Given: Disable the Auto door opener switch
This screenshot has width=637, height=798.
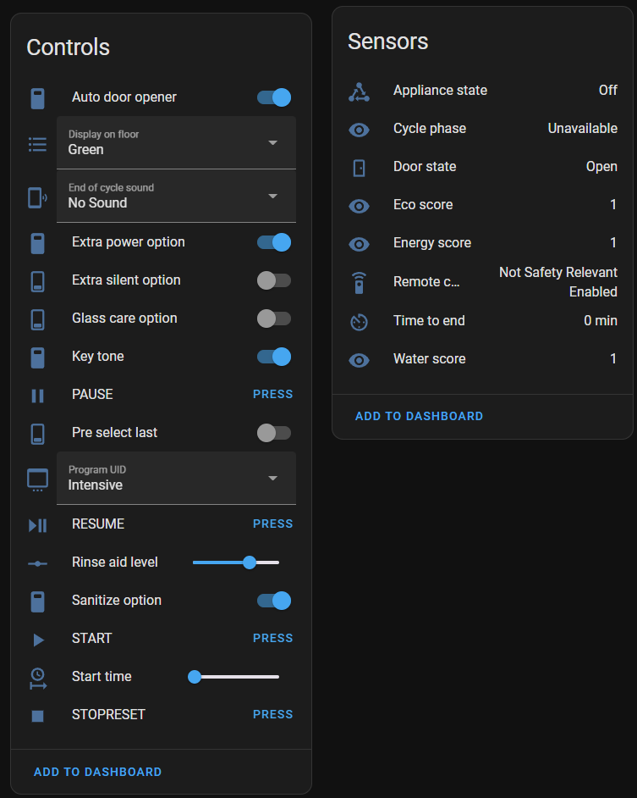Looking at the screenshot, I should [274, 97].
